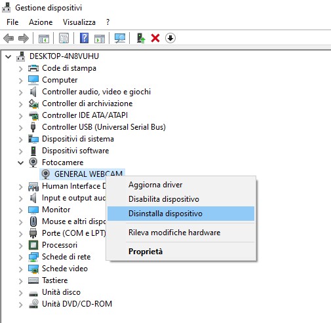The image size is (331, 323).
Task: Click the mouse icon in the tree
Action: (33, 221)
